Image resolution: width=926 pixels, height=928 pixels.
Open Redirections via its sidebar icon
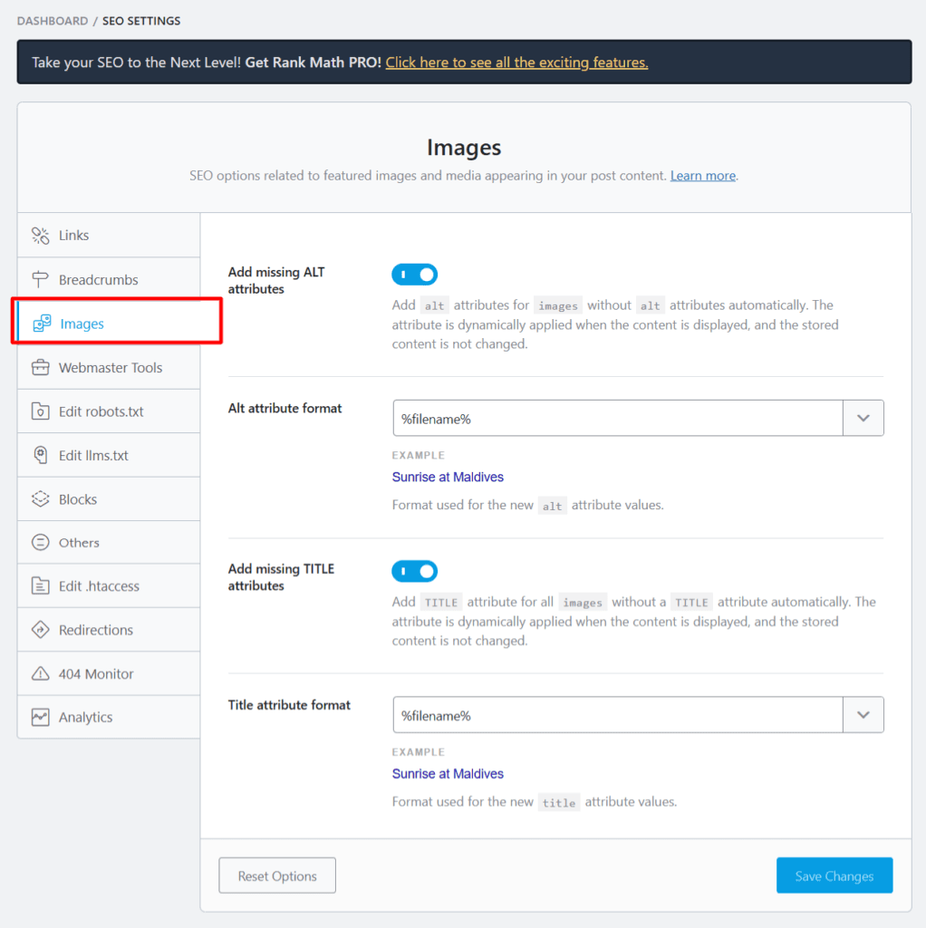click(x=41, y=629)
